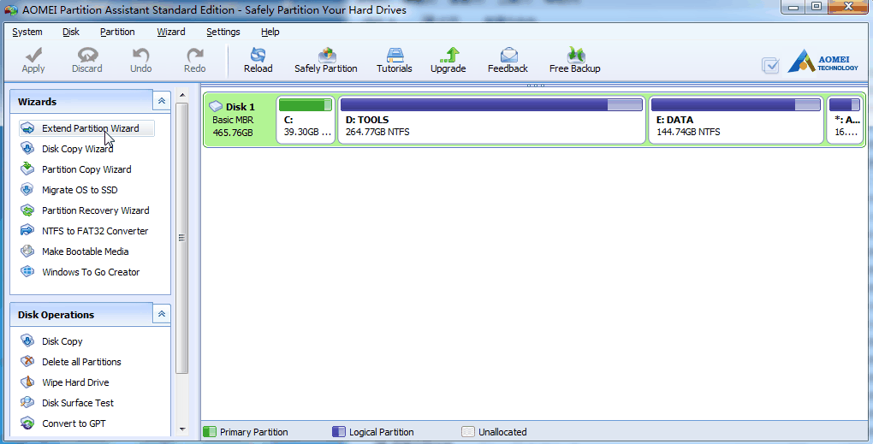The height and width of the screenshot is (444, 873).
Task: Click the sidebar scrollbar down arrow
Action: click(182, 429)
